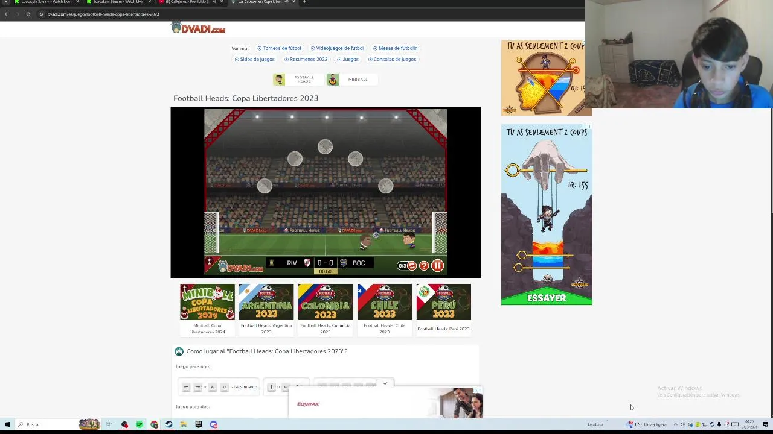
Task: Click the taskbar clock and date
Action: point(749,424)
